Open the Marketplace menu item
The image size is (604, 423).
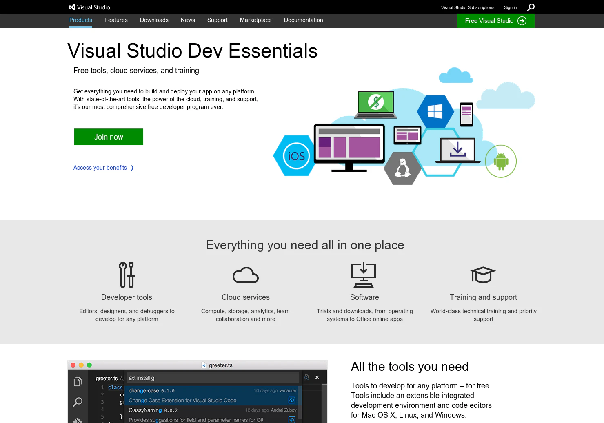tap(256, 20)
